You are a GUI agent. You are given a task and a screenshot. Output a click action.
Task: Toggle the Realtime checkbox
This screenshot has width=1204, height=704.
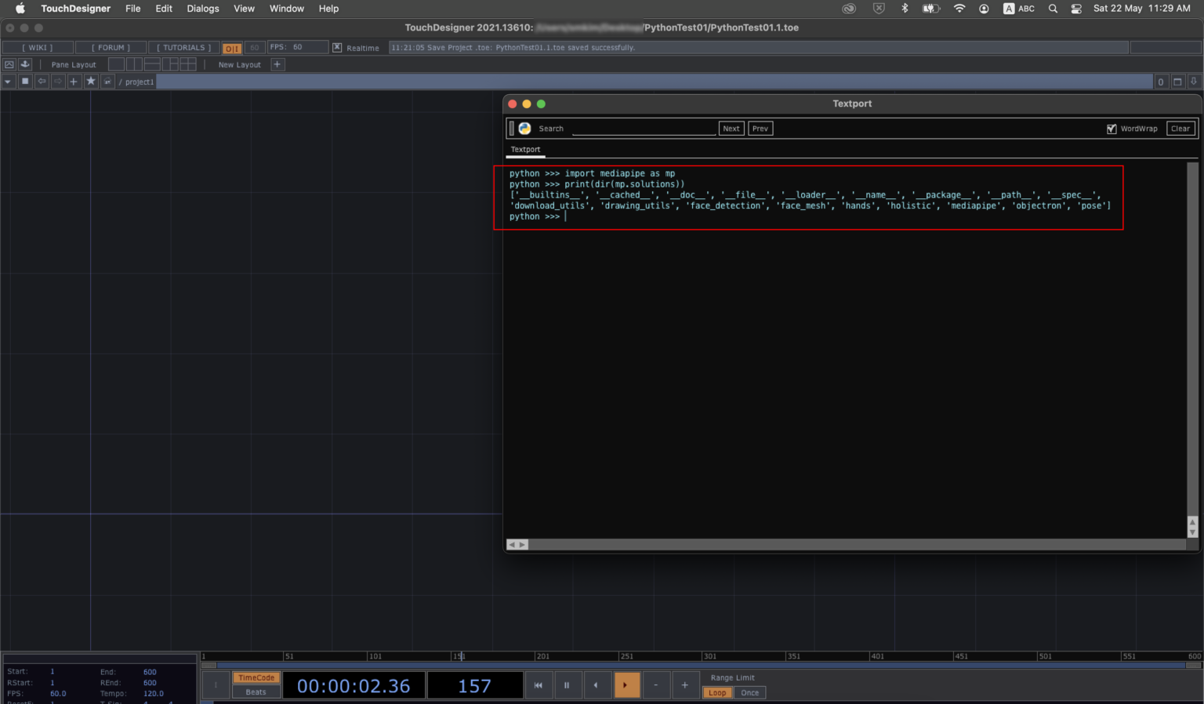pos(337,48)
